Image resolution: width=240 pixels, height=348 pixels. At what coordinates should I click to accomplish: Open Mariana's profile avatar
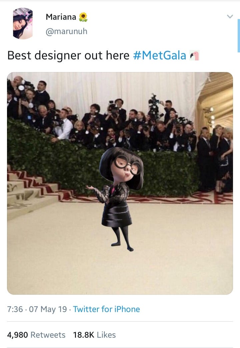(x=23, y=24)
